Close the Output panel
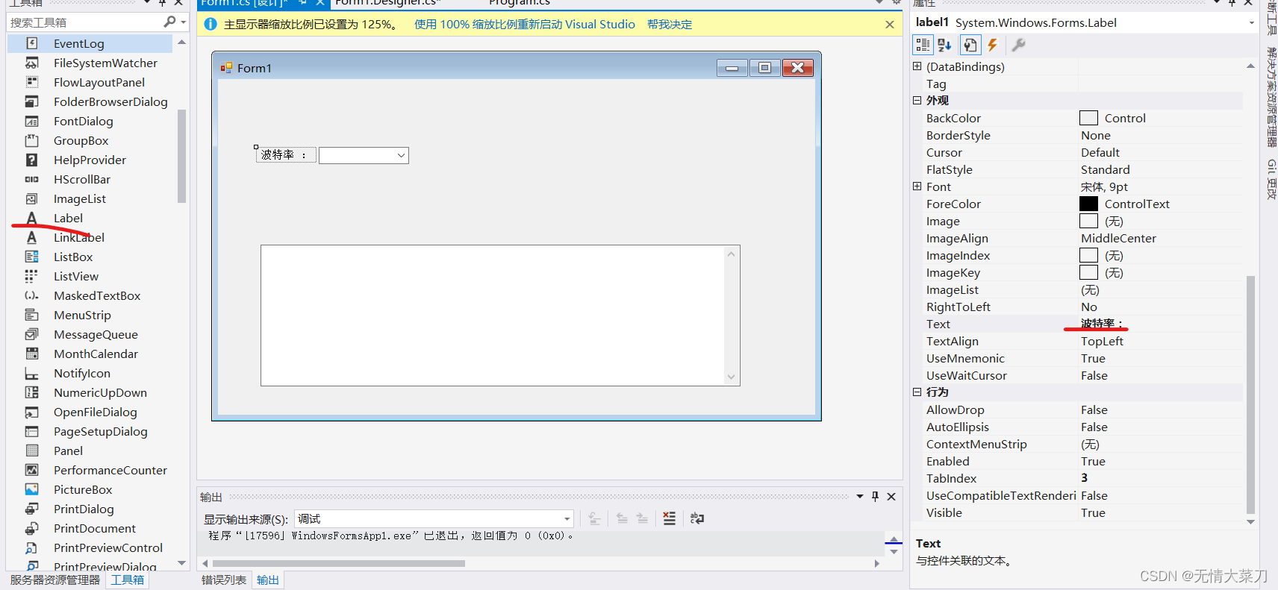The image size is (1278, 590). click(x=891, y=496)
